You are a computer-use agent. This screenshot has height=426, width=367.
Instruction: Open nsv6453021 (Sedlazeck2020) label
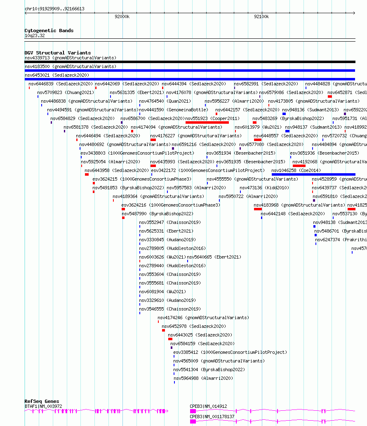click(x=57, y=75)
